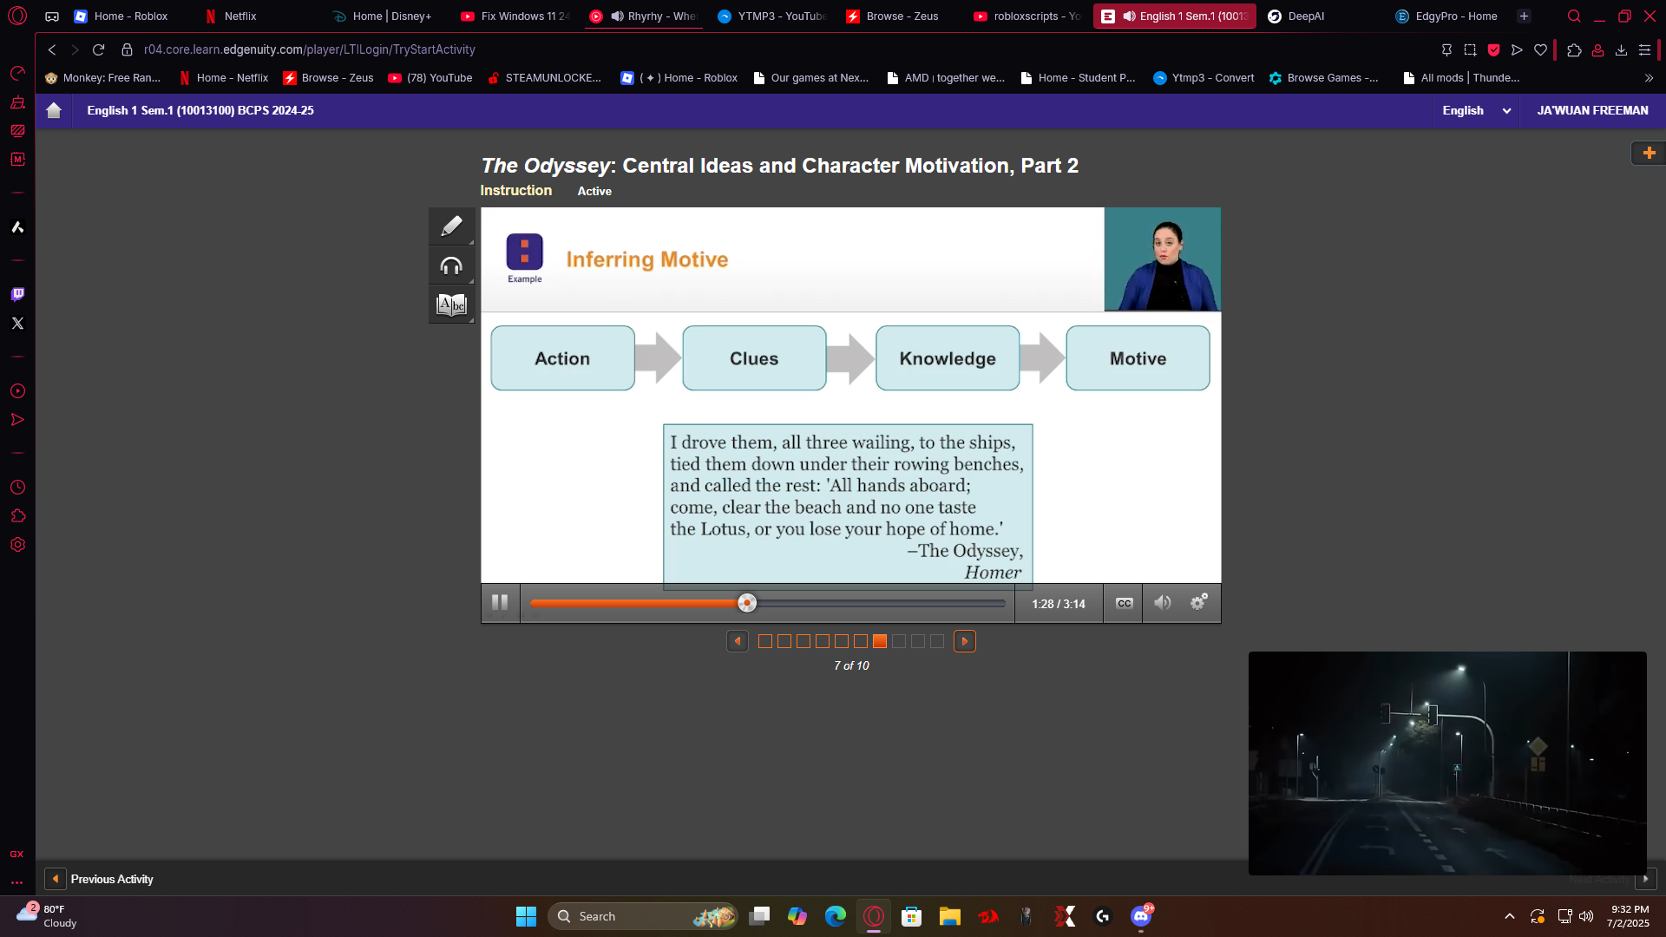The width and height of the screenshot is (1666, 937).
Task: Take a snapshot with toolbar snapshot icon
Action: tap(1470, 50)
